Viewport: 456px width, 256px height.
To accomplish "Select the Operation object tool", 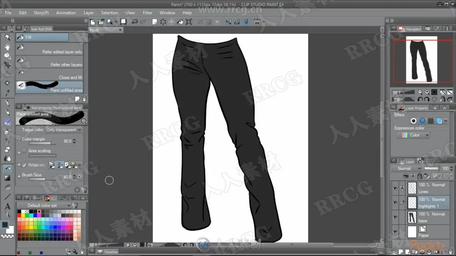I will pyautogui.click(x=7, y=56).
